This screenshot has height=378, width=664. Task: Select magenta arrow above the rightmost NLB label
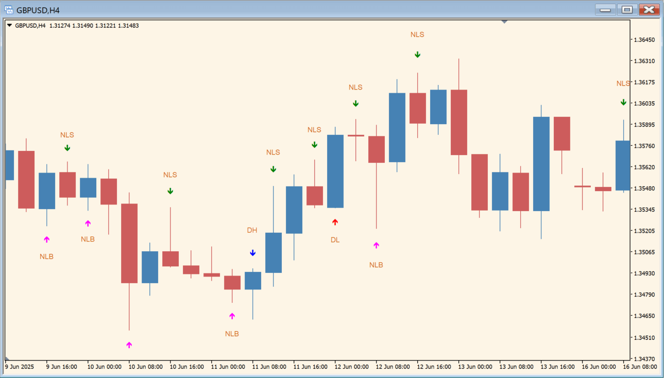click(x=376, y=245)
